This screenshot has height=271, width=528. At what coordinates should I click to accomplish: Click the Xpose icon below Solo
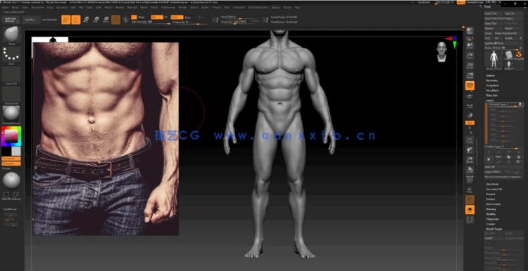[x=470, y=220]
